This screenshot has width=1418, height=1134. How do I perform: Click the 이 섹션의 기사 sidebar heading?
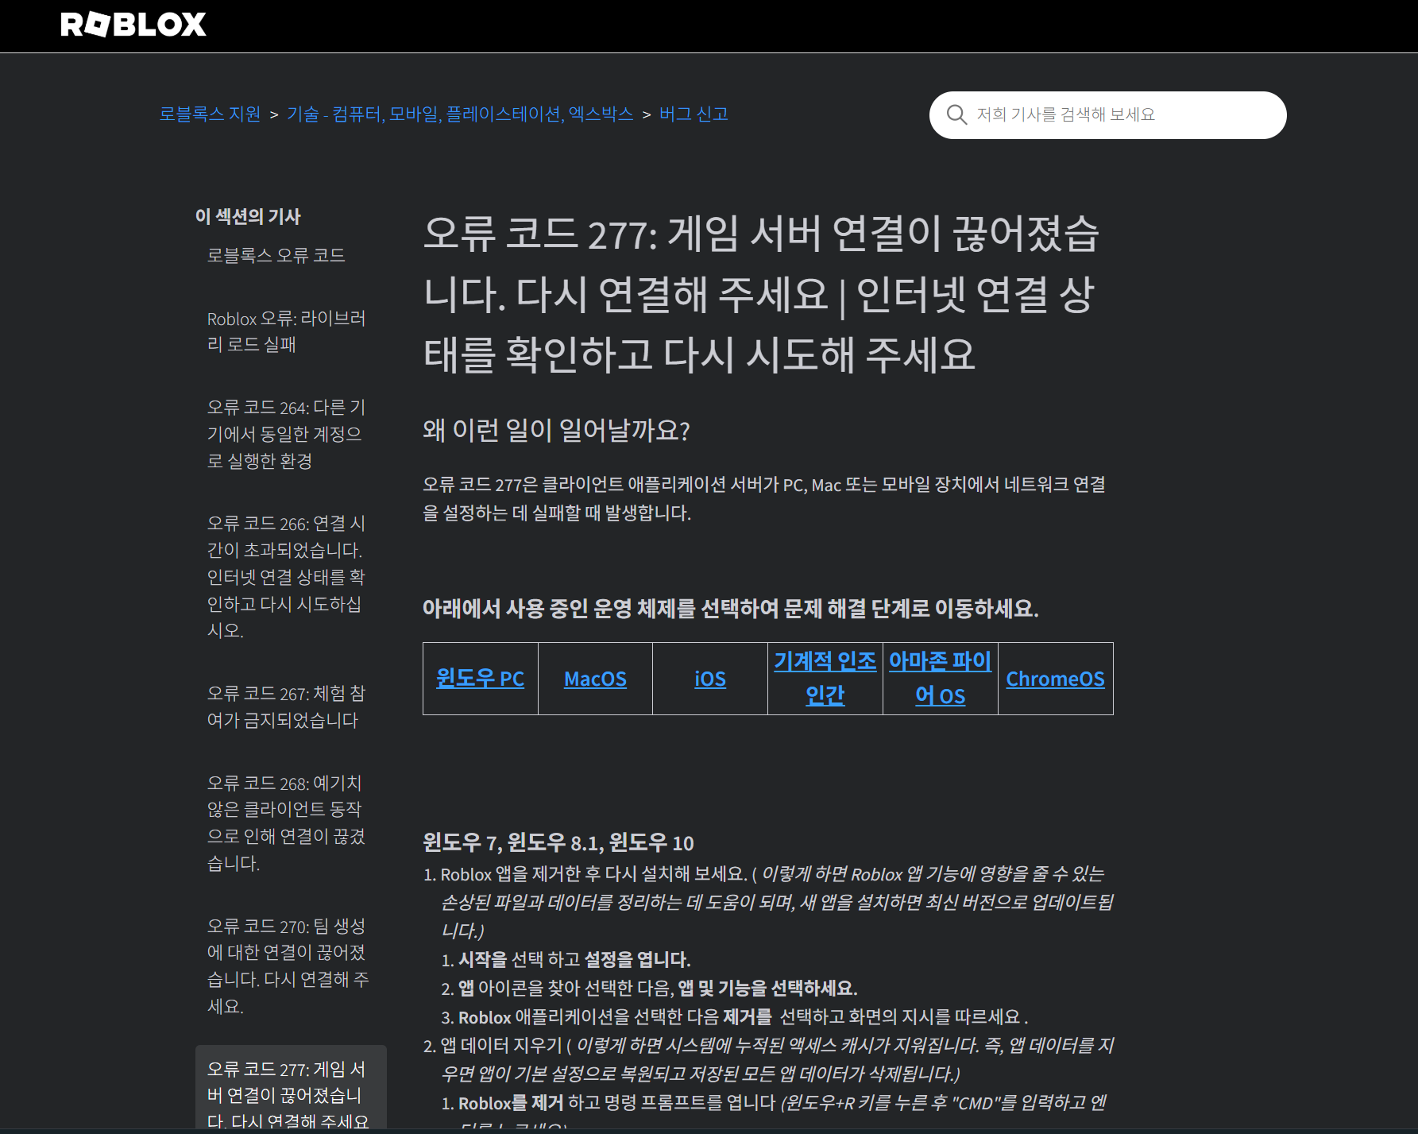click(248, 216)
